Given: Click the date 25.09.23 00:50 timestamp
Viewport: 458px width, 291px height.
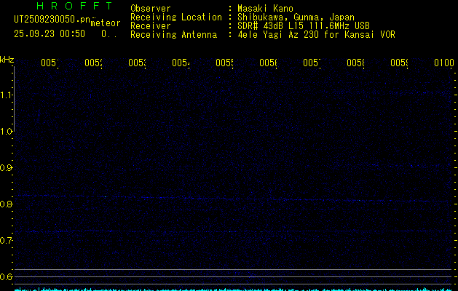Looking at the screenshot, I should [50, 33].
